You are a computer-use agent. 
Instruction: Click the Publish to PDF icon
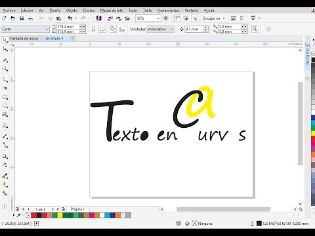pos(127,18)
